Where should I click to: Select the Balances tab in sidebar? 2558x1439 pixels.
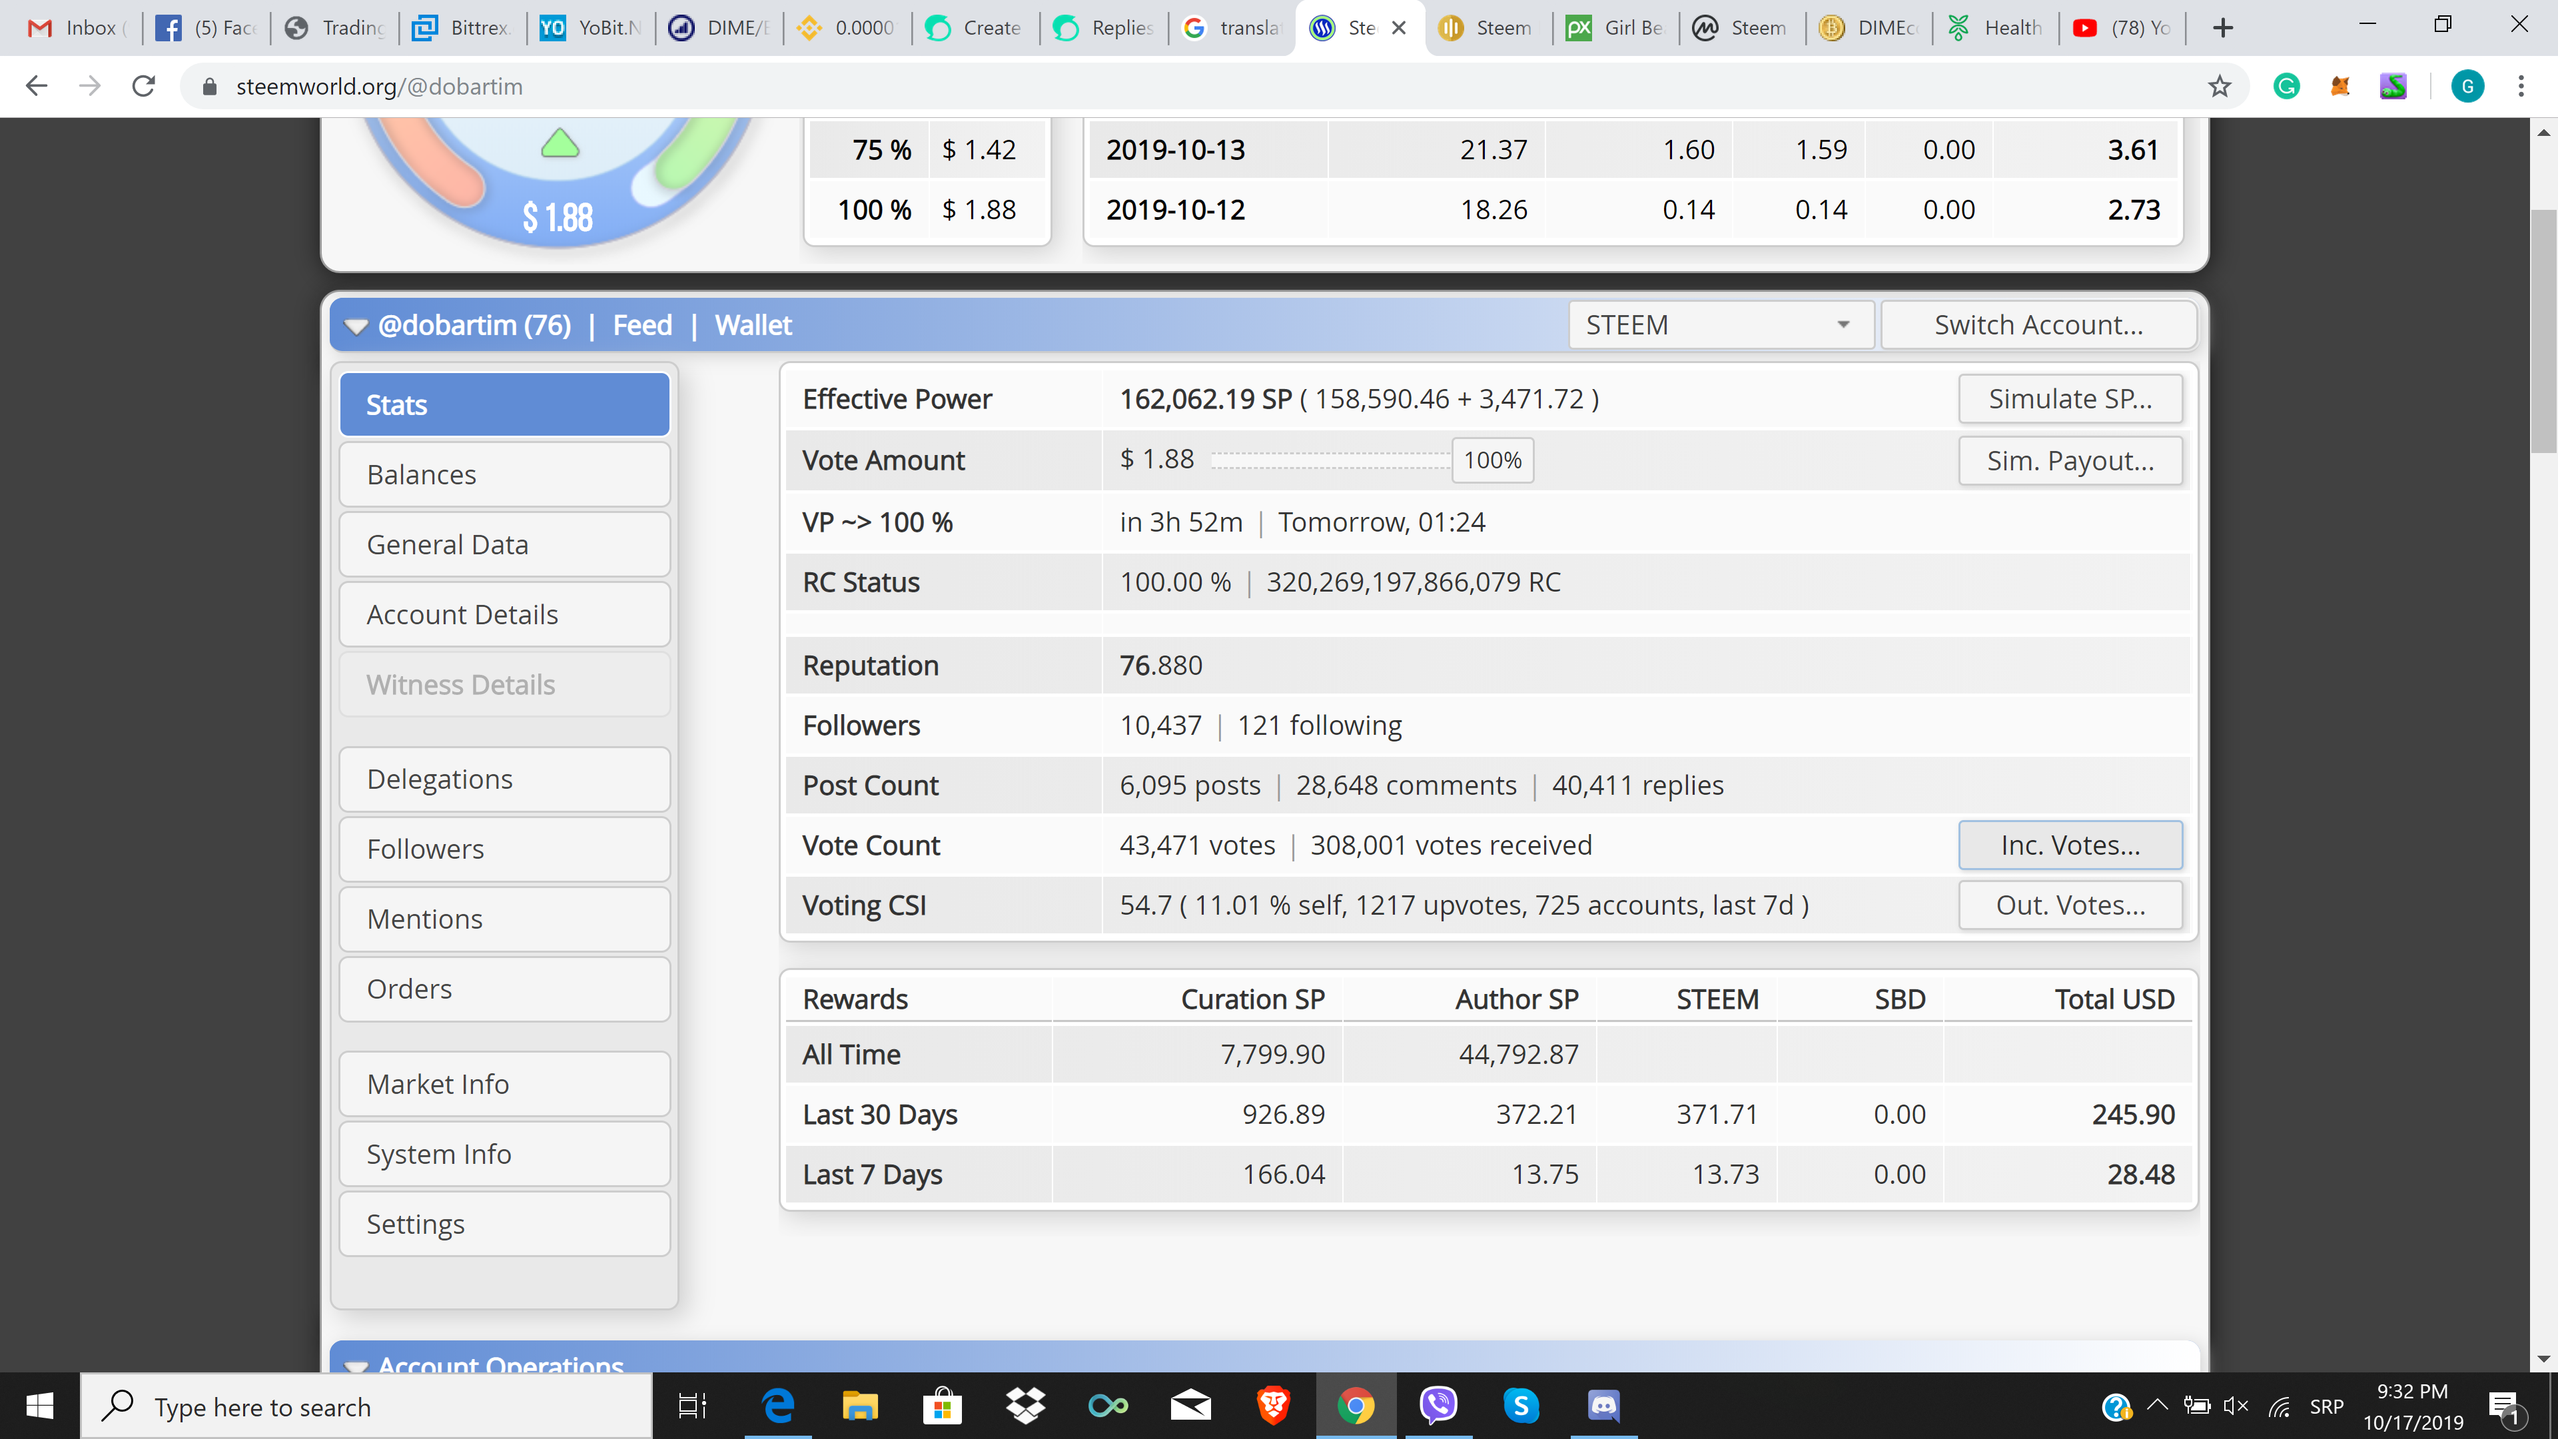[504, 475]
